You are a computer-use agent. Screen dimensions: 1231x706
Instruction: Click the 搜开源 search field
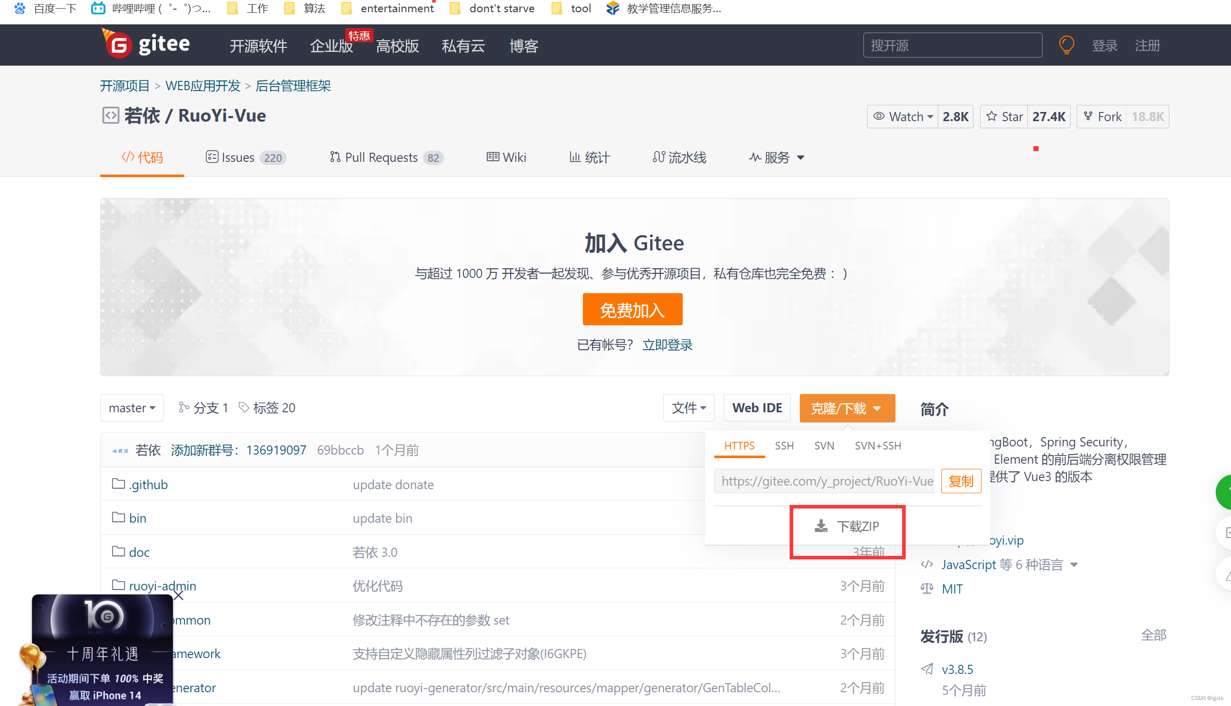tap(953, 45)
